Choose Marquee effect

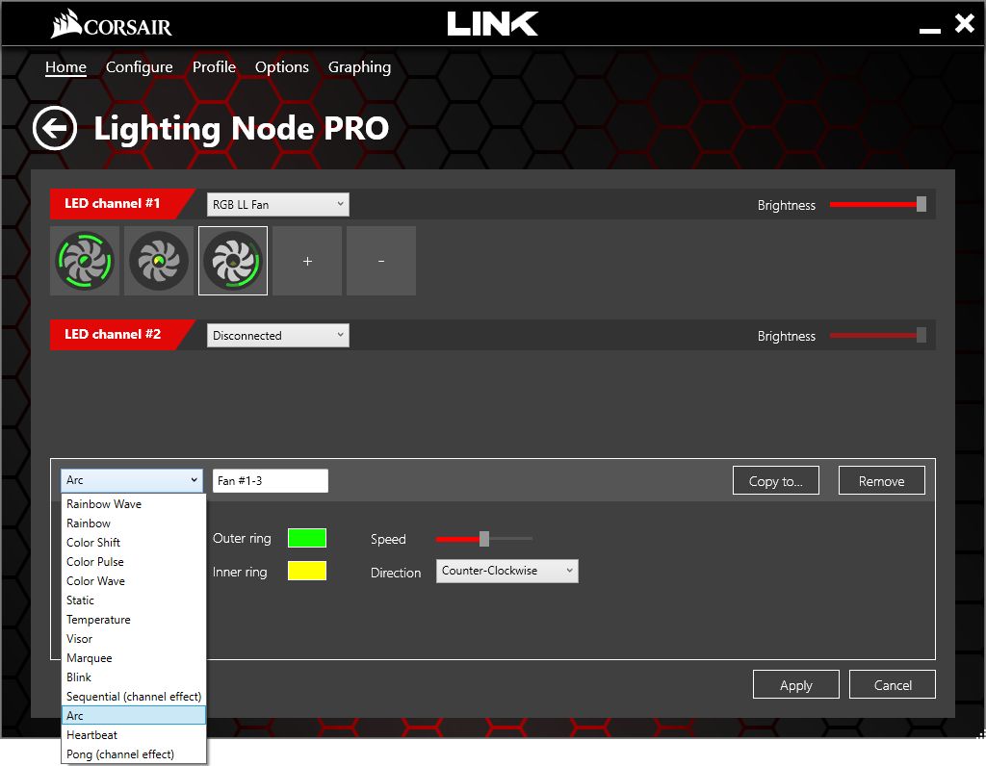tap(134, 658)
